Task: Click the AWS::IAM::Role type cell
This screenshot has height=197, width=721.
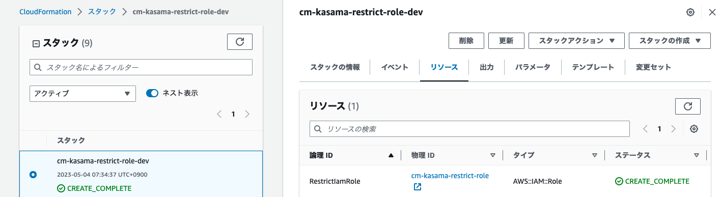Action: tap(538, 181)
